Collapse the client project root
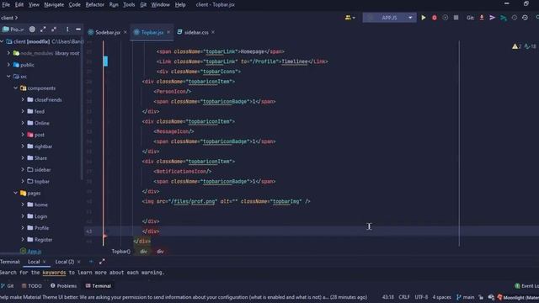539x303 pixels. 3,41
